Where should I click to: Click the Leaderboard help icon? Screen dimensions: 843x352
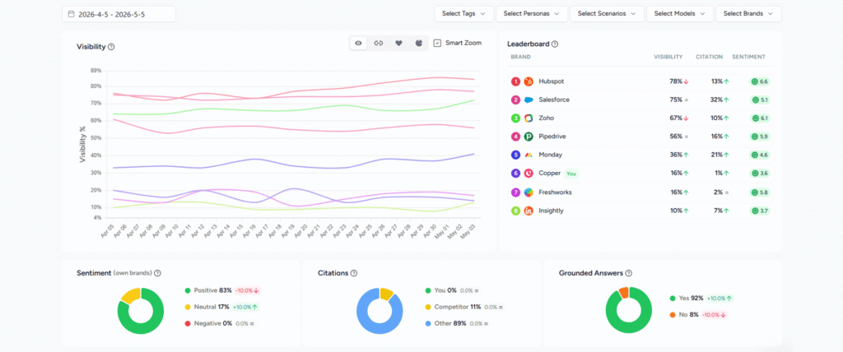click(555, 44)
